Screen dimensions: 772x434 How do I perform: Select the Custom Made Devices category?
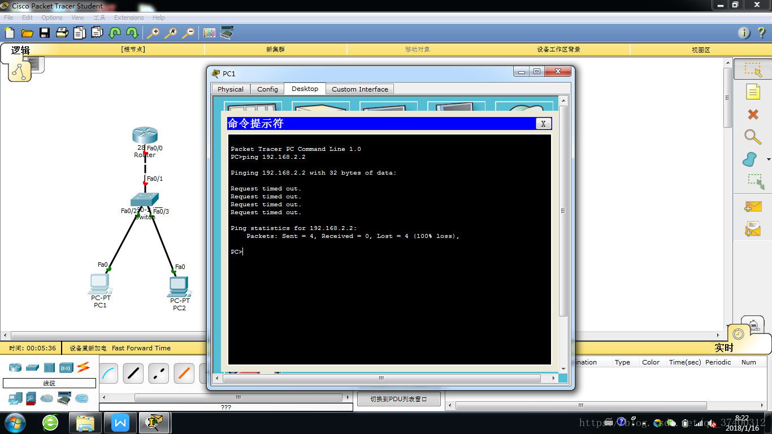pyautogui.click(x=64, y=398)
